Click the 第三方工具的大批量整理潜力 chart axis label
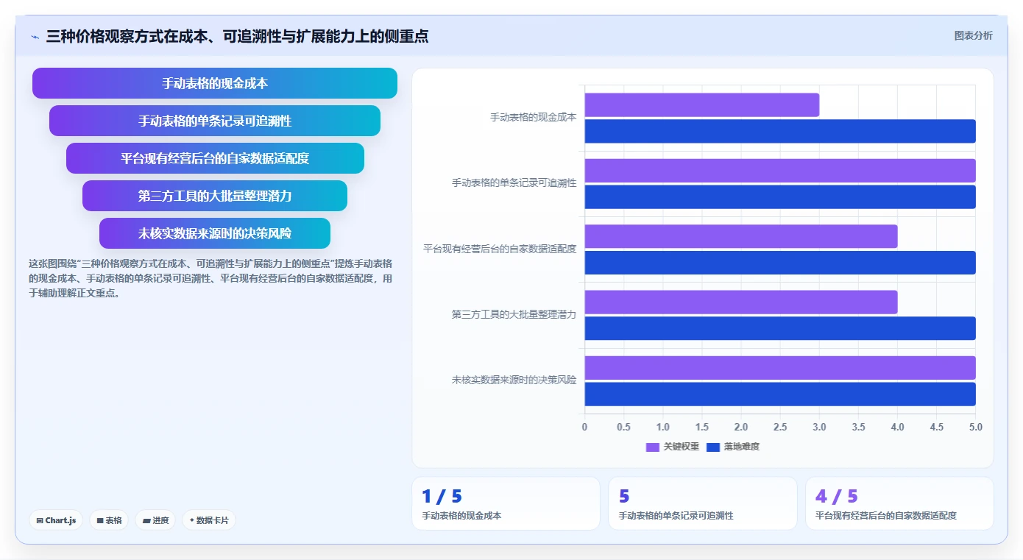 514,314
